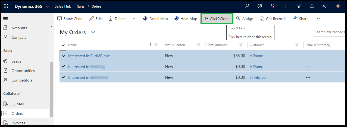Go to Leads in the sidebar
Viewport: 347px width, 127px height.
tap(16, 61)
